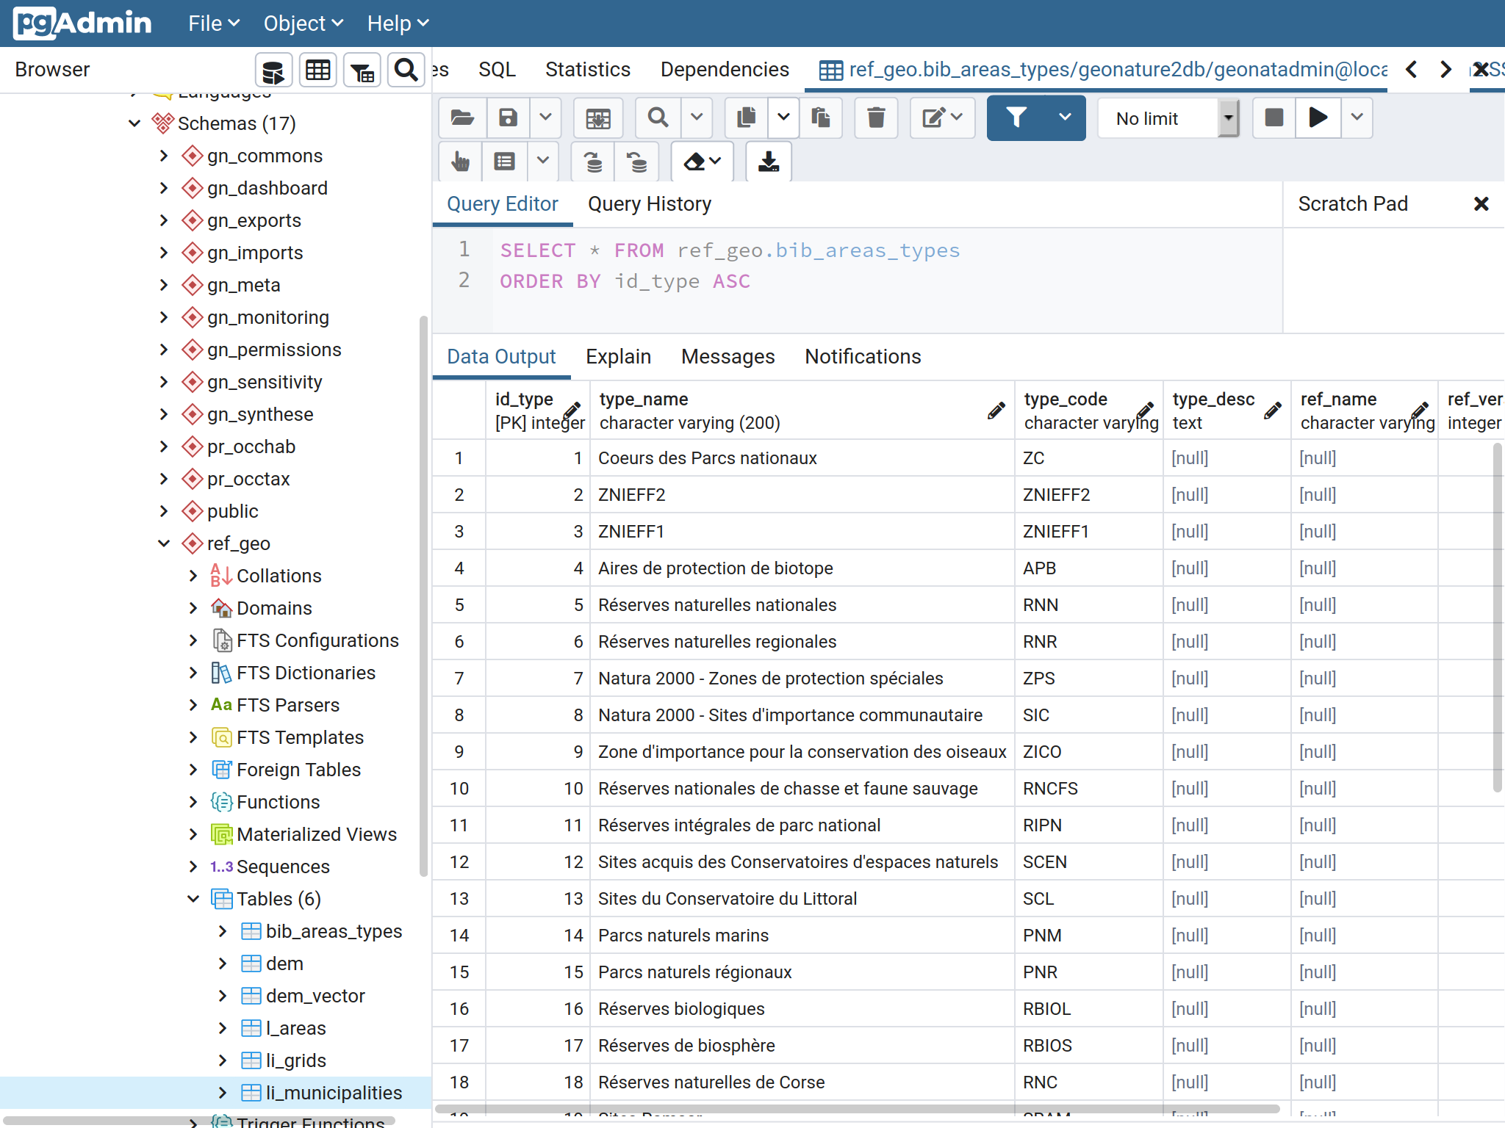The width and height of the screenshot is (1505, 1128).
Task: Switch to the Query History tab
Action: point(650,204)
